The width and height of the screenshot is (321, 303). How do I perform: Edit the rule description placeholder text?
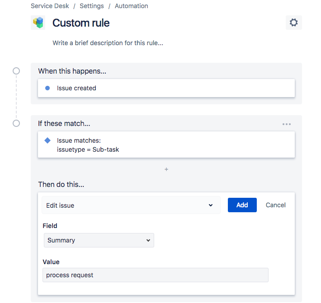coord(108,43)
